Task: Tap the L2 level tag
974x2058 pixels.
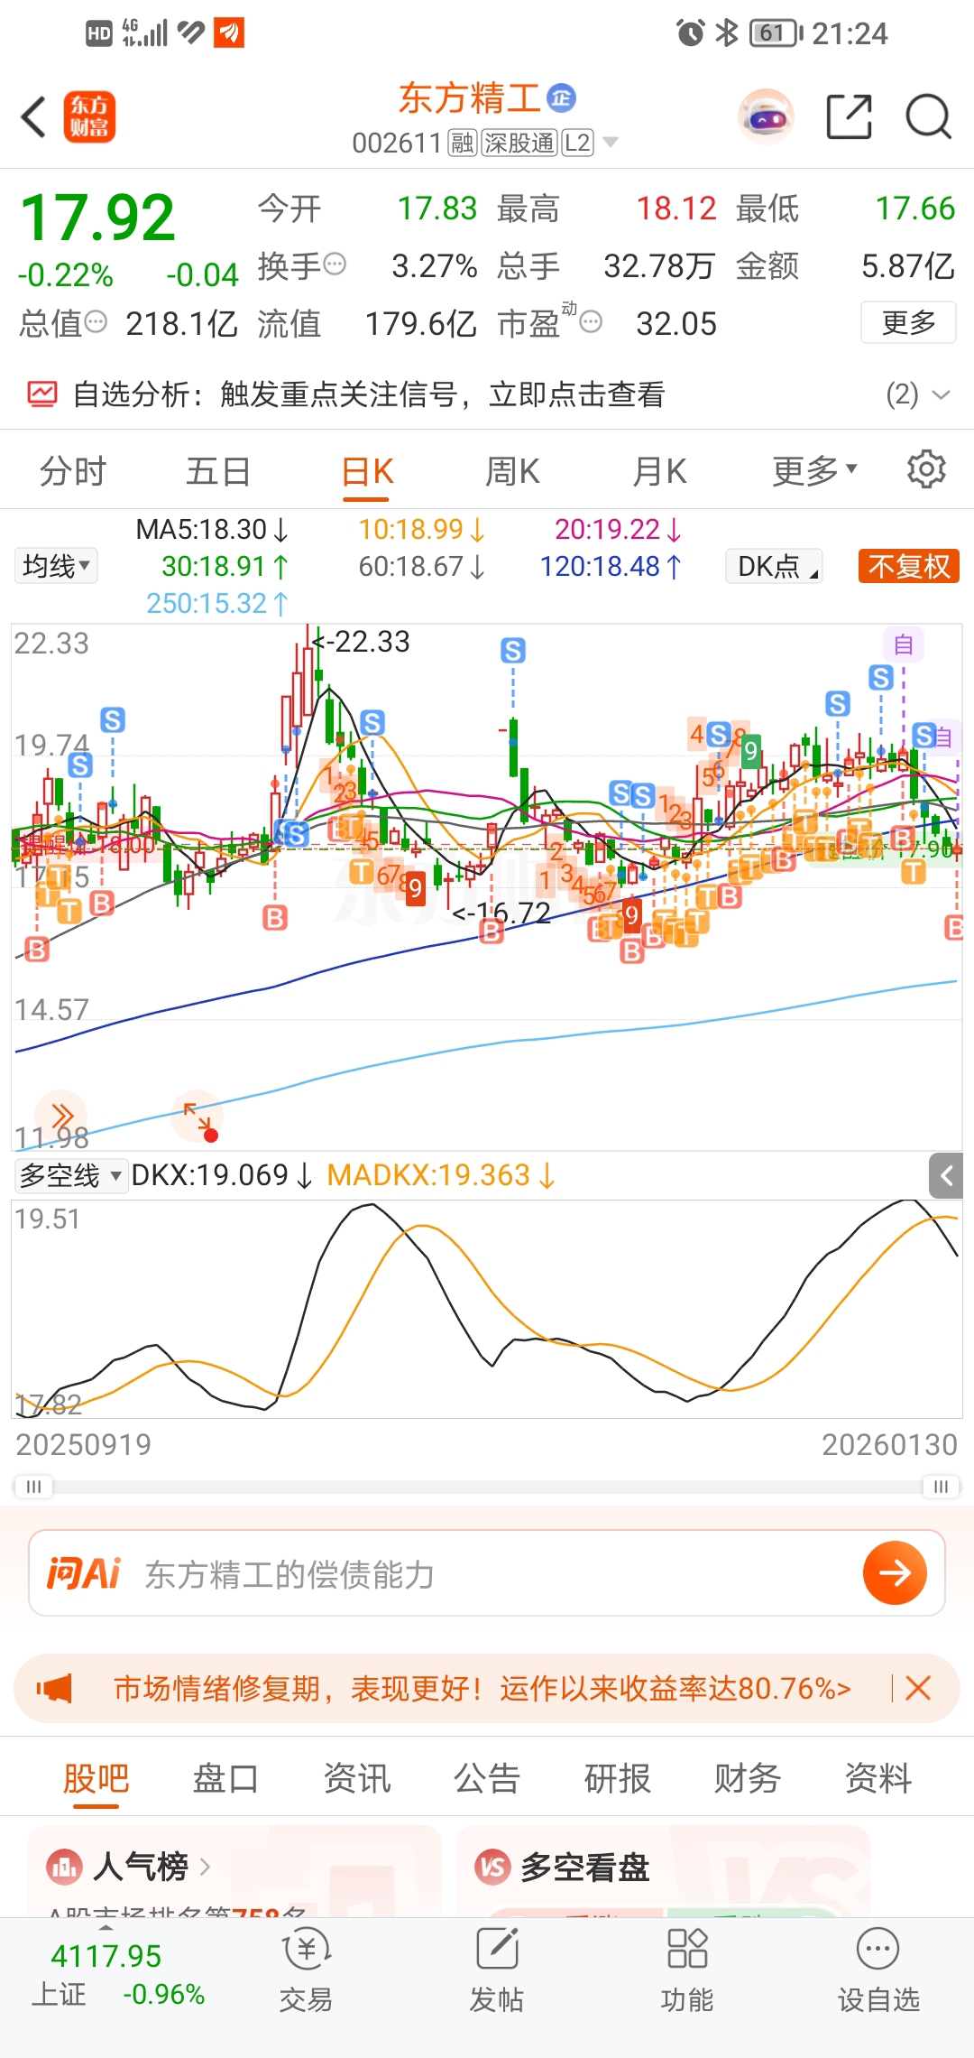Action: click(x=577, y=143)
